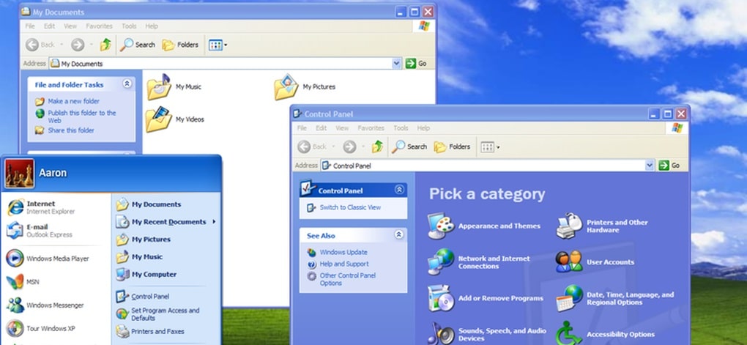This screenshot has height=345, width=747.
Task: Click Back button in My Documents toolbar
Action: click(40, 45)
